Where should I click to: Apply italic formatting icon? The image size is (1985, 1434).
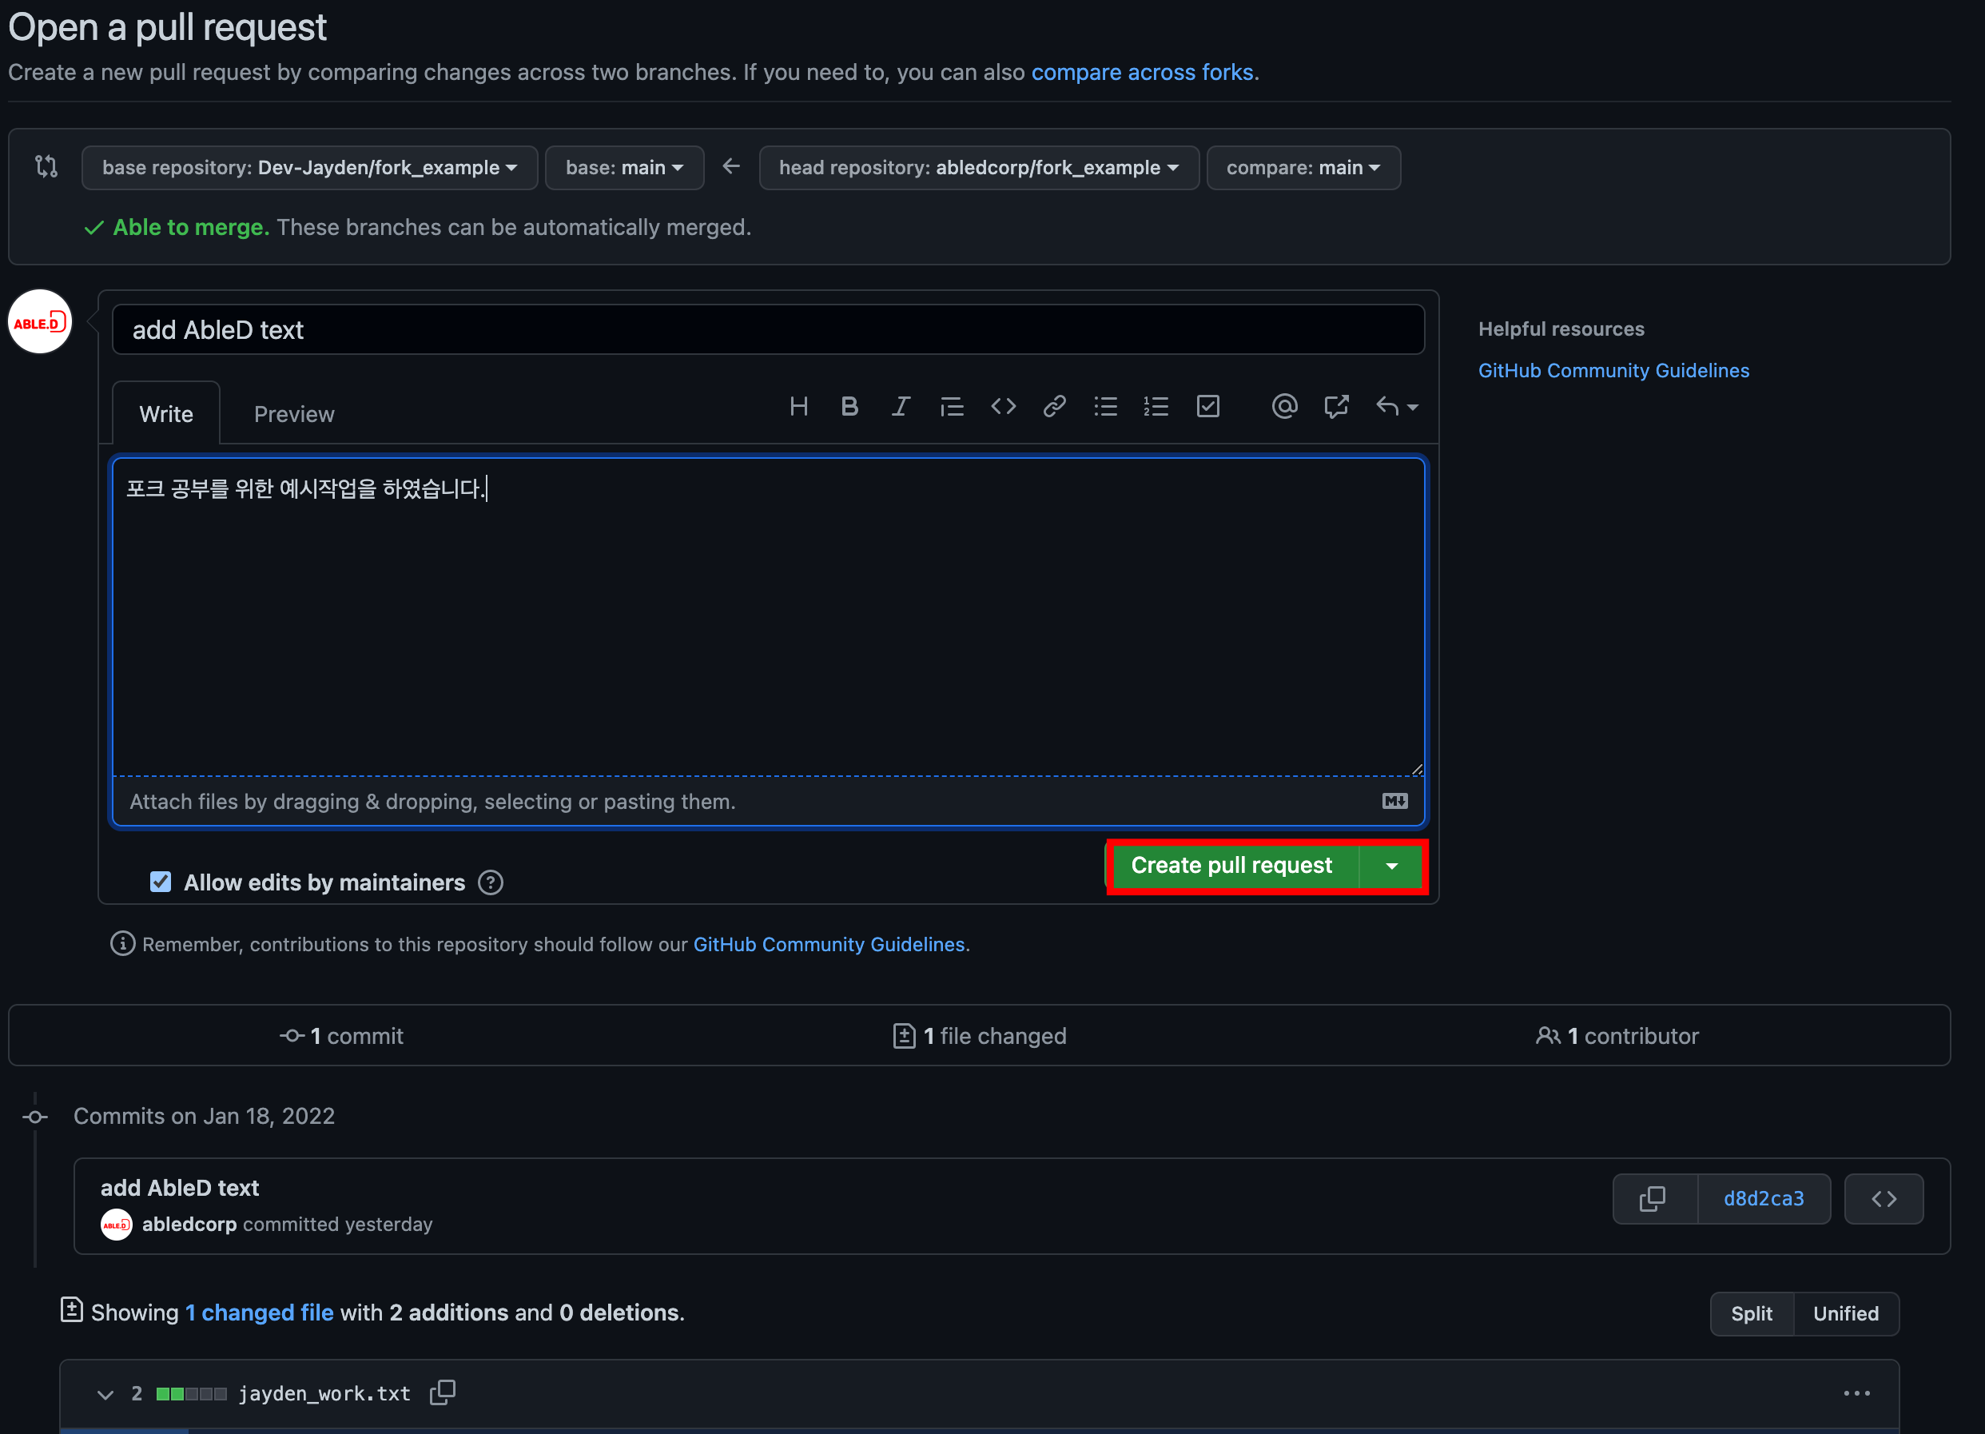pos(900,407)
